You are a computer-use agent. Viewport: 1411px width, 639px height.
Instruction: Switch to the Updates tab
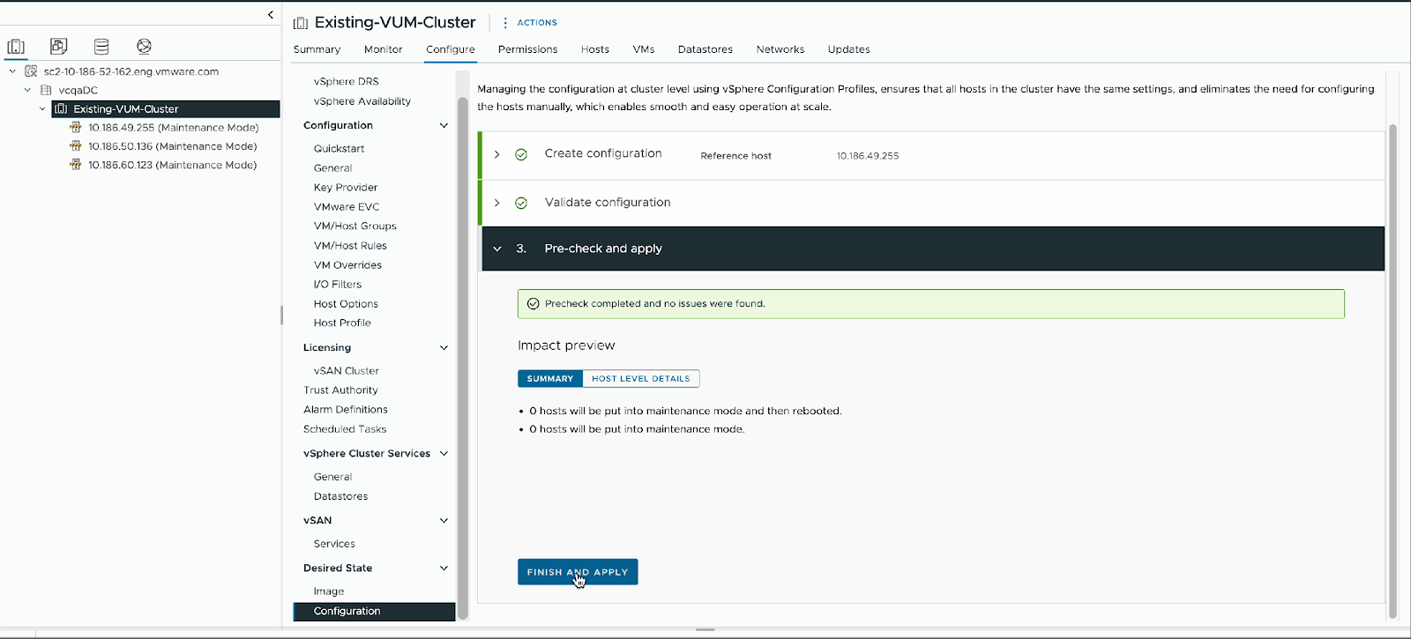click(x=849, y=49)
